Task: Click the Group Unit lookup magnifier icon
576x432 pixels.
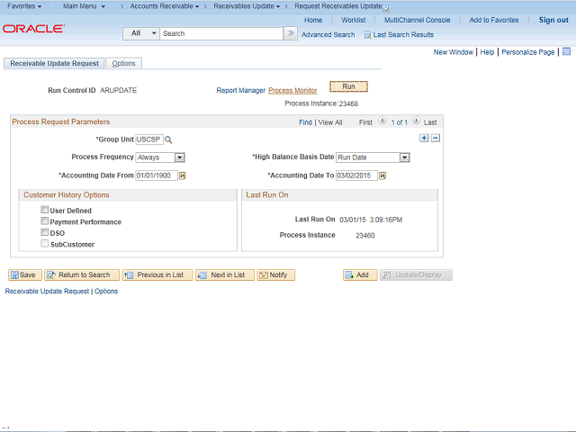Action: click(168, 140)
